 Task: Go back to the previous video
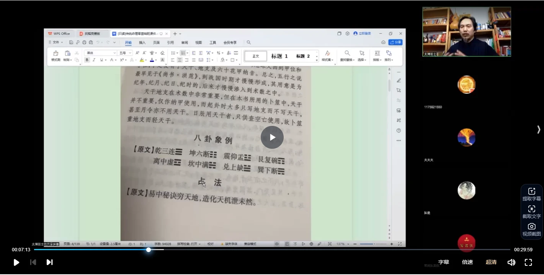point(33,262)
